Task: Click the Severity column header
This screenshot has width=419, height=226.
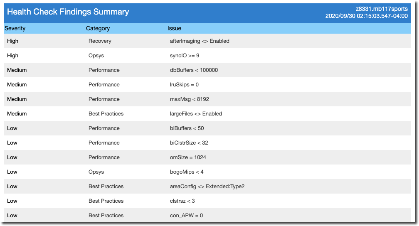Action: 15,28
